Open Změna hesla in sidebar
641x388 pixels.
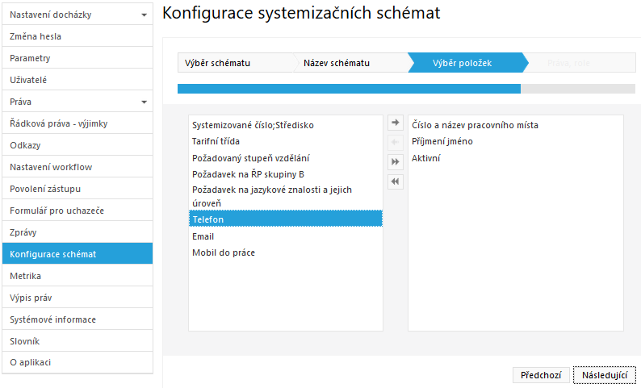pyautogui.click(x=78, y=36)
